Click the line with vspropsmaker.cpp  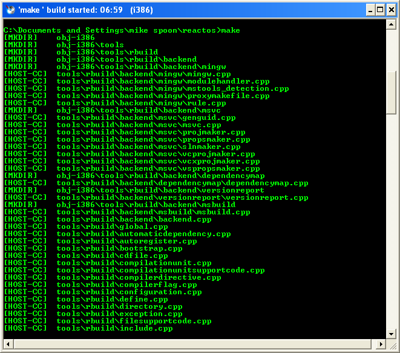pos(132,168)
